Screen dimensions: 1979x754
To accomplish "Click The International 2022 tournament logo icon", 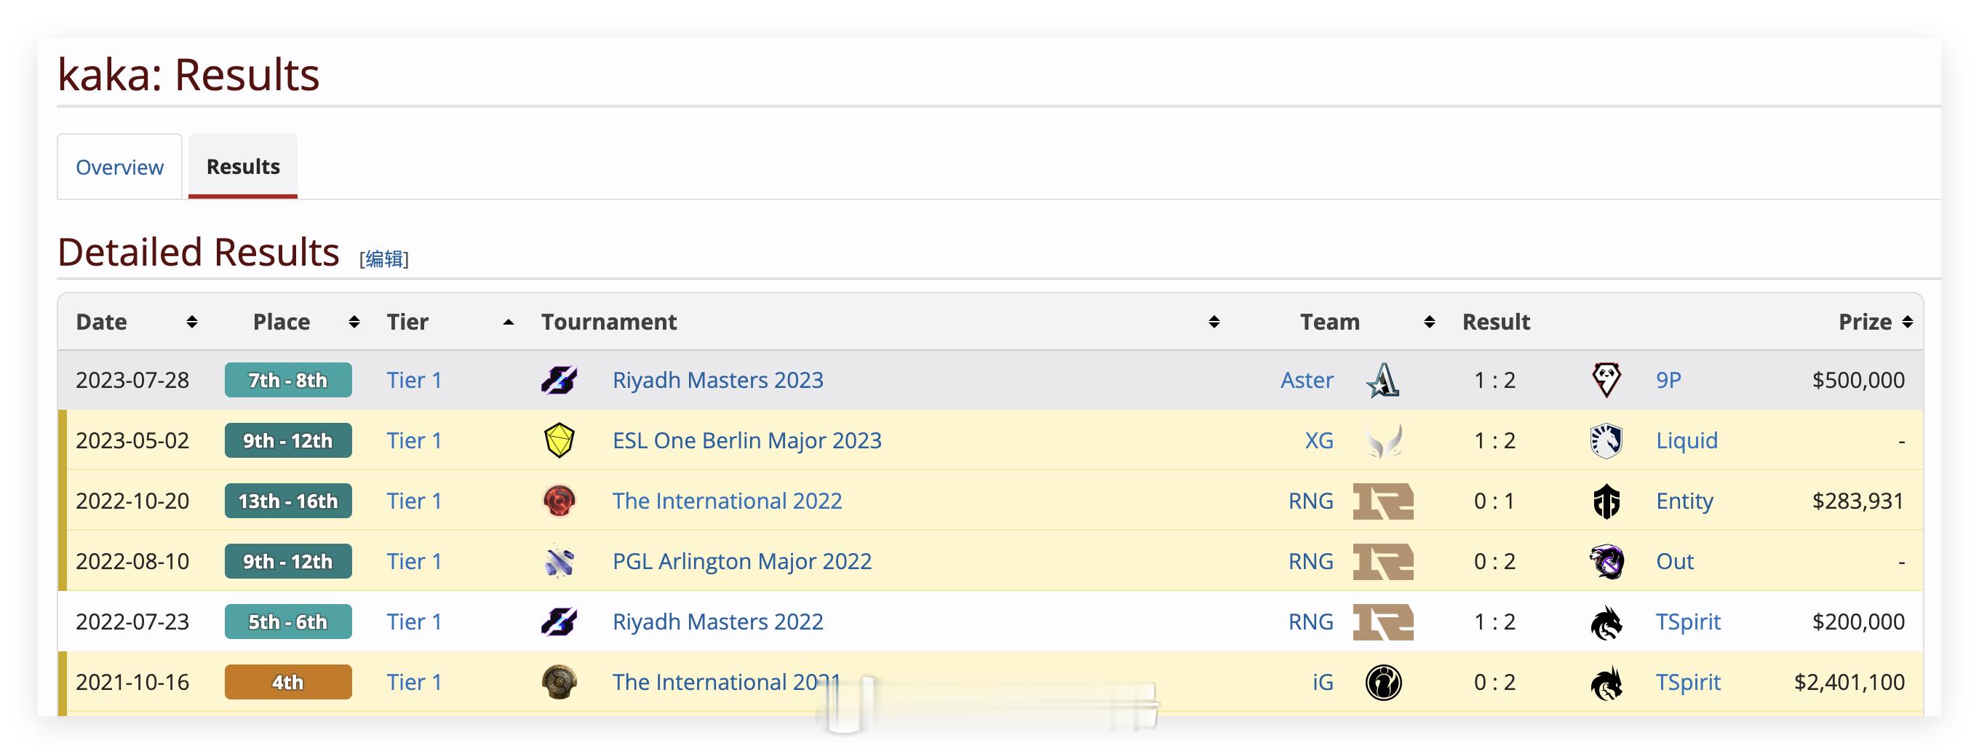I will point(560,501).
